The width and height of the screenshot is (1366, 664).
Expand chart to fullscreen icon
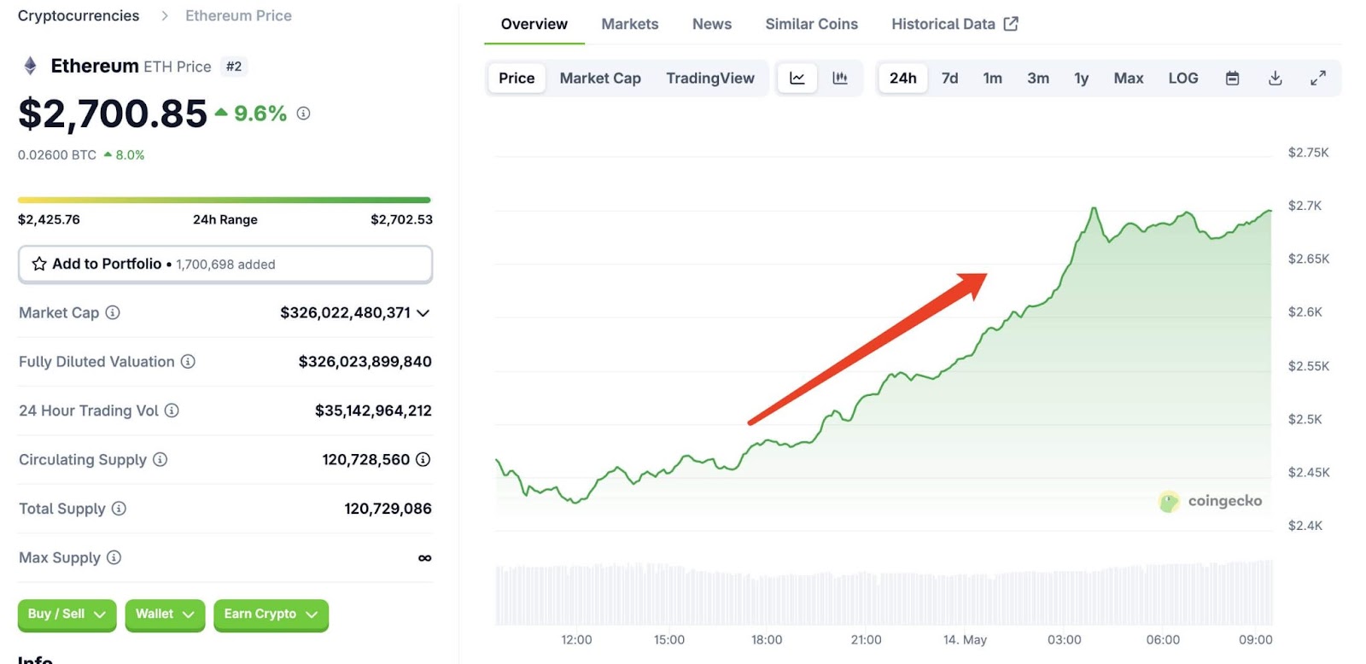click(x=1318, y=78)
